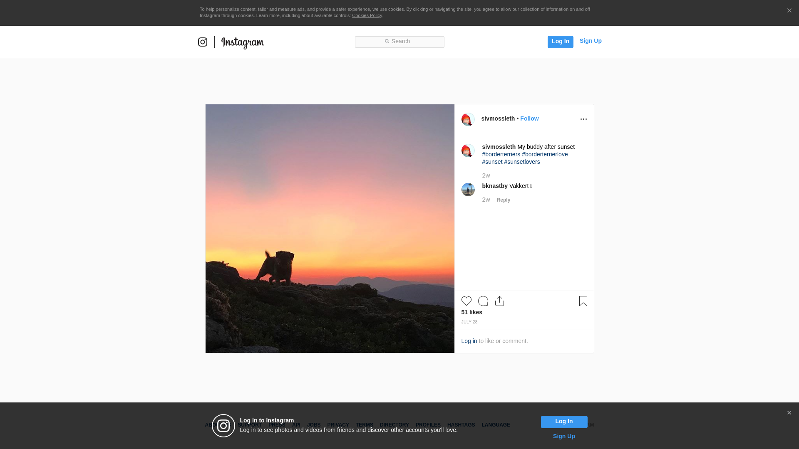Open the #borderterriers hashtag
Viewport: 799px width, 449px height.
(x=501, y=154)
